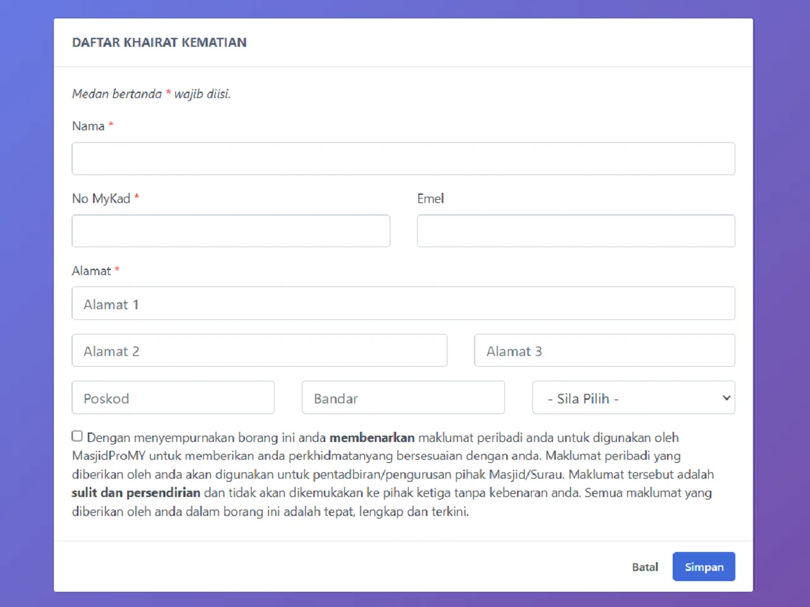Click the 'Medan bertanda wajib diisi' note
The height and width of the screenshot is (607, 810).
151,94
